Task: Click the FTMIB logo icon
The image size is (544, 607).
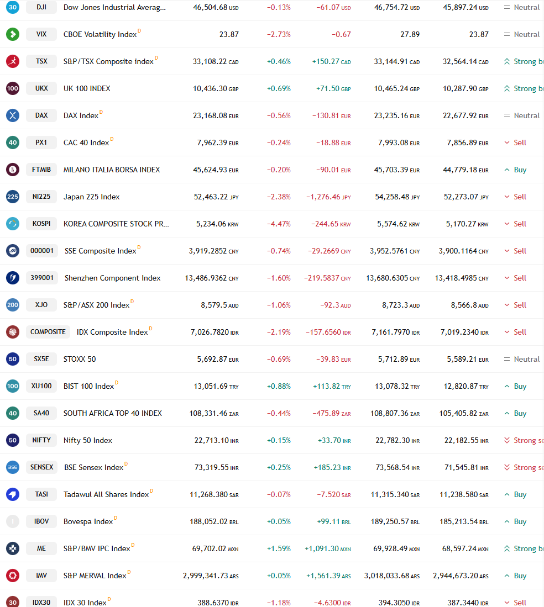Action: click(12, 170)
